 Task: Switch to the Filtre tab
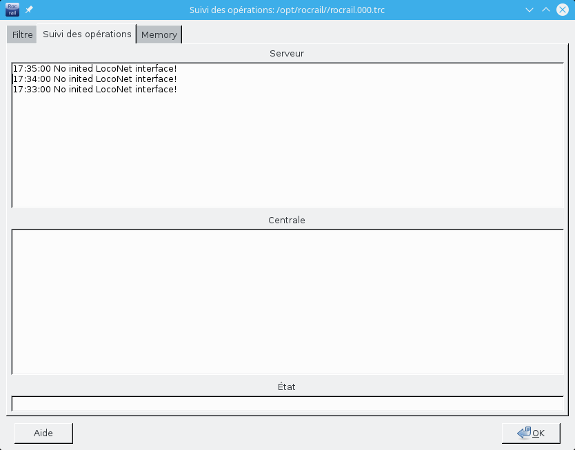click(22, 34)
